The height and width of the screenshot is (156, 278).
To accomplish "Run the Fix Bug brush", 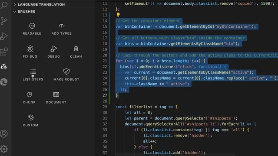I will [x=30, y=52].
